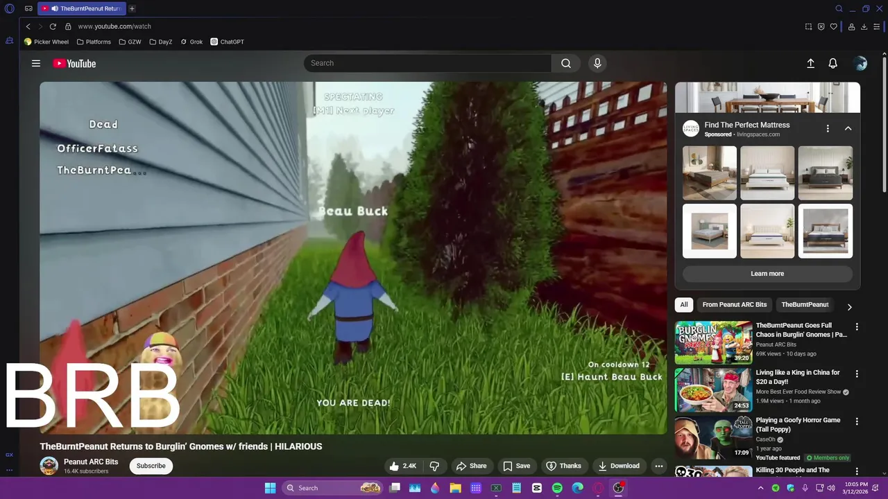
Task: Open File Explorer from the taskbar
Action: coord(456,488)
